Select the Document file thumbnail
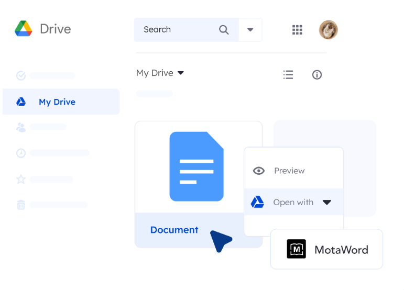This screenshot has width=404, height=290. pos(196,166)
